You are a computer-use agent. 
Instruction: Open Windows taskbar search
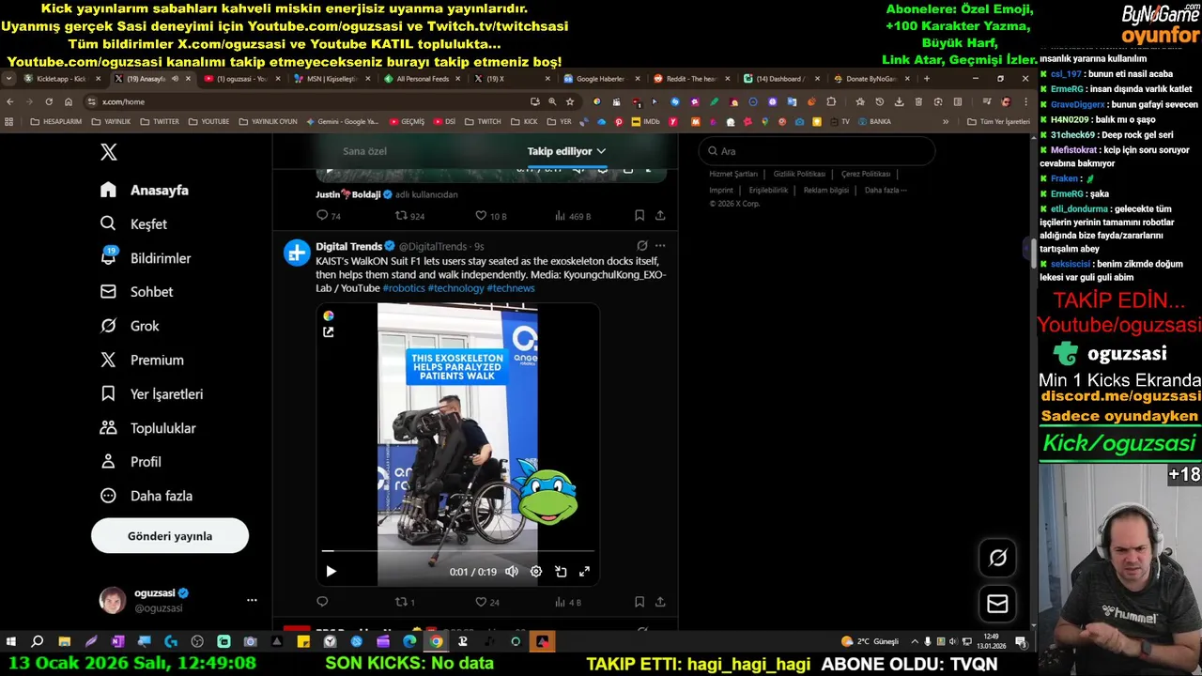coord(38,641)
